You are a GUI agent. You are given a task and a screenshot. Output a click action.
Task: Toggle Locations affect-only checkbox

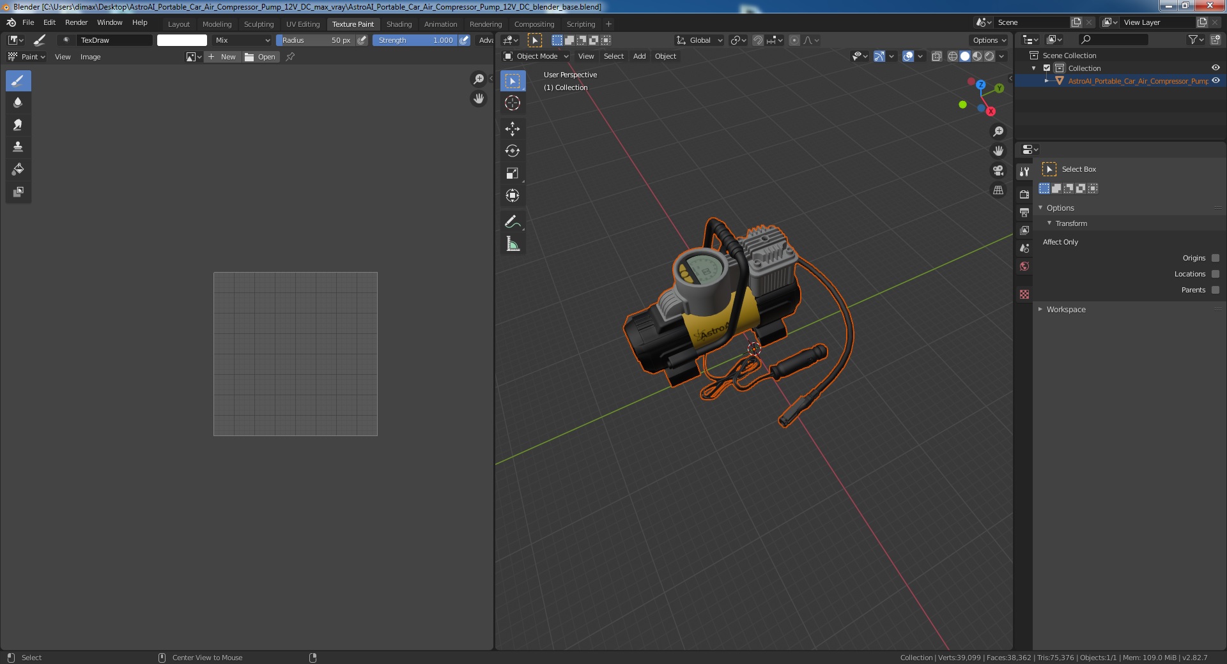coord(1215,274)
